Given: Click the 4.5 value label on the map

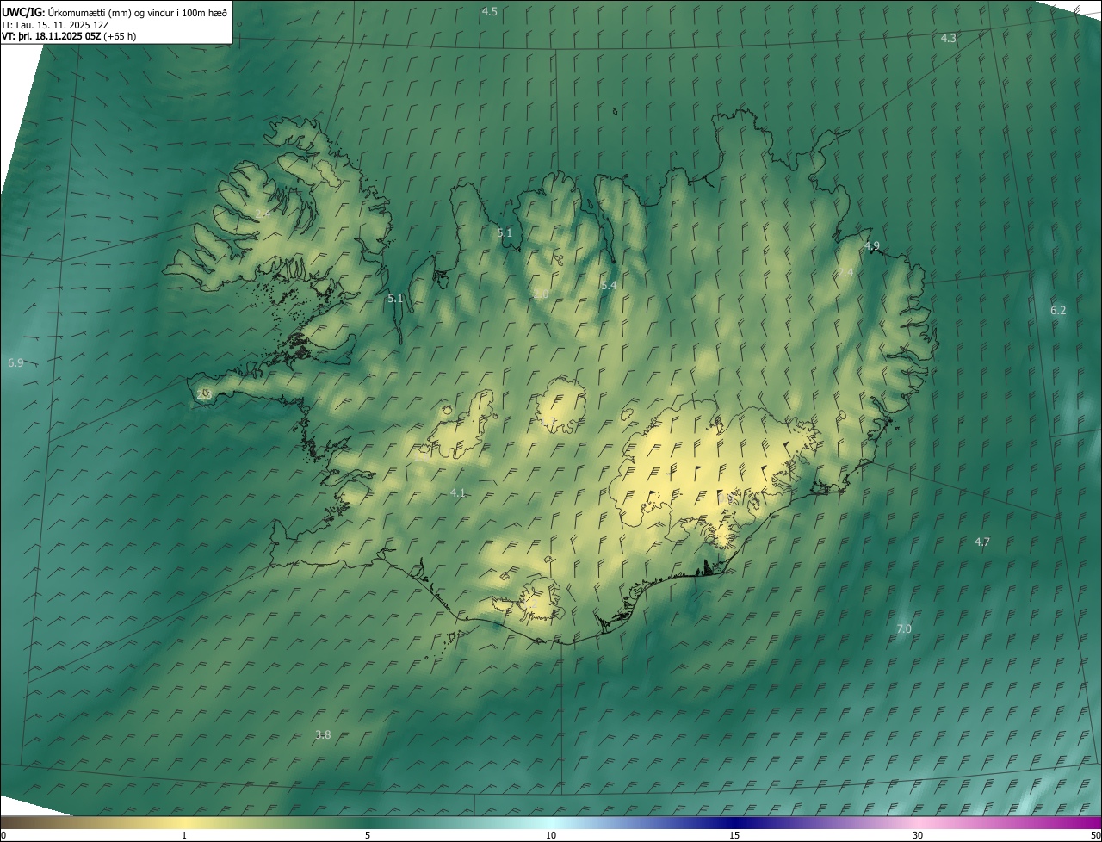Looking at the screenshot, I should [x=489, y=12].
